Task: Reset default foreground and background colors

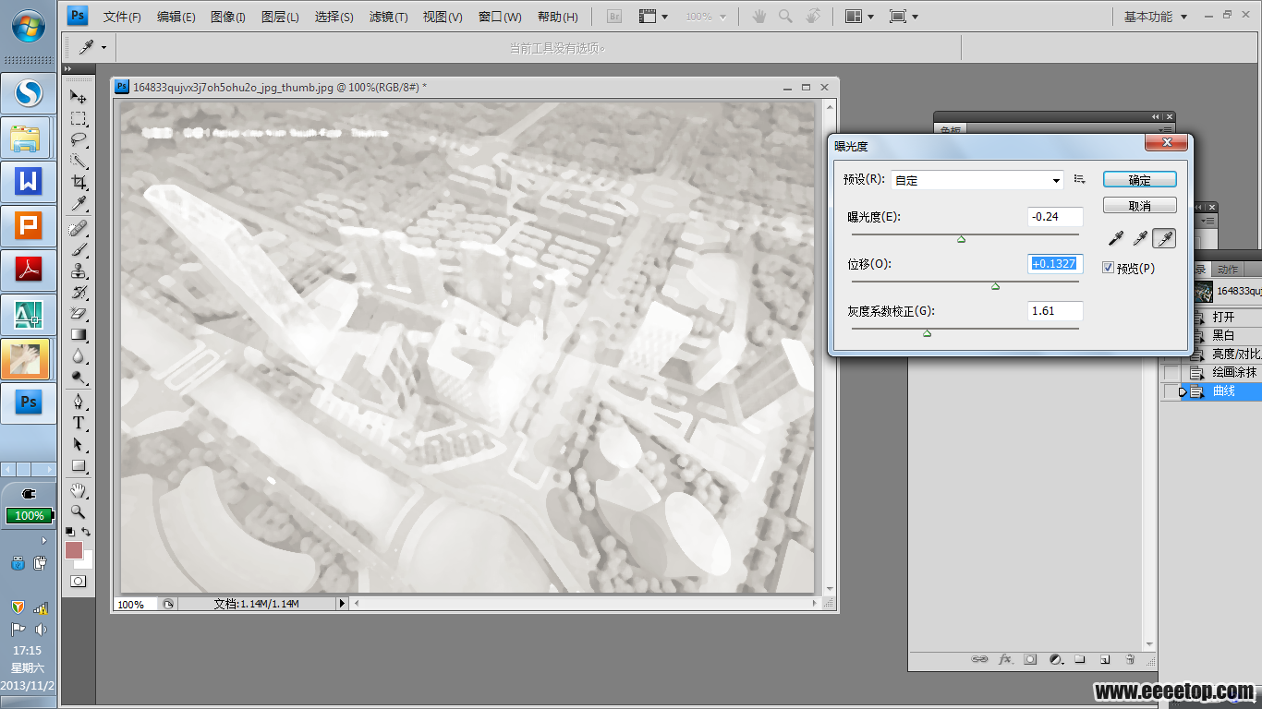Action: (x=70, y=532)
